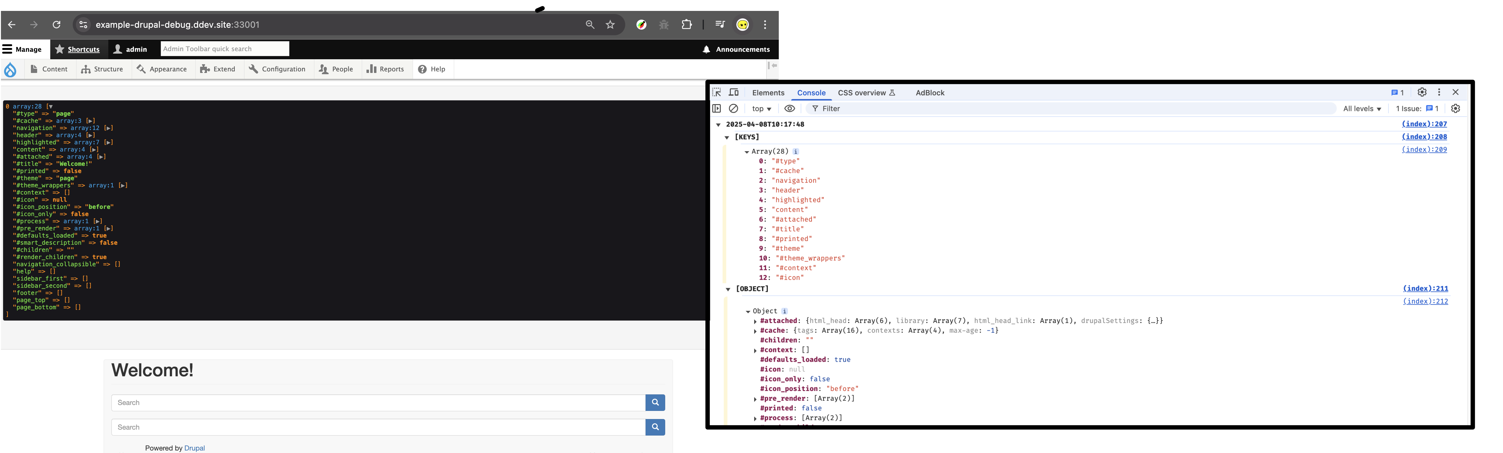Image resolution: width=1503 pixels, height=453 pixels.
Task: Activate DevTools inspect element picker icon
Action: tap(717, 92)
